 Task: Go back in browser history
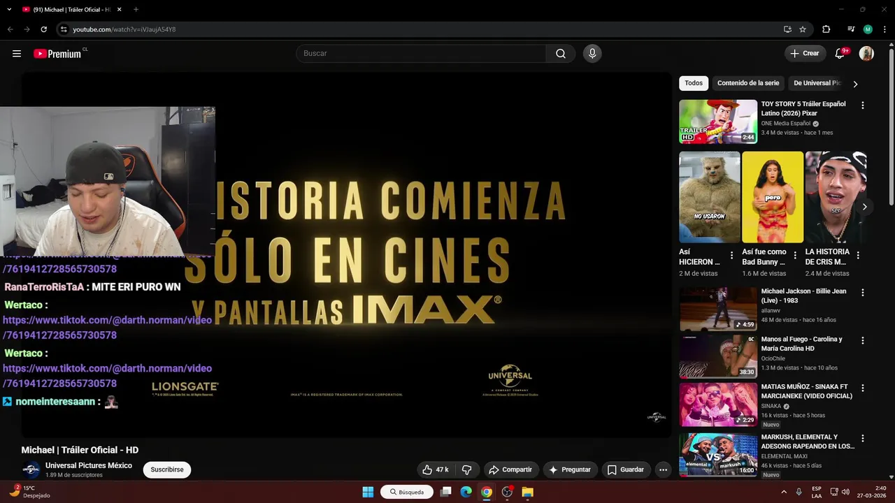(10, 29)
